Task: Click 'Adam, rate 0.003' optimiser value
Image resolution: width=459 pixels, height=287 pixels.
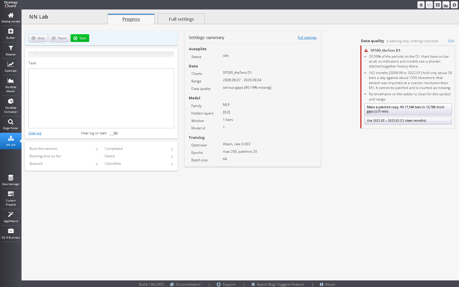Action: click(x=237, y=144)
